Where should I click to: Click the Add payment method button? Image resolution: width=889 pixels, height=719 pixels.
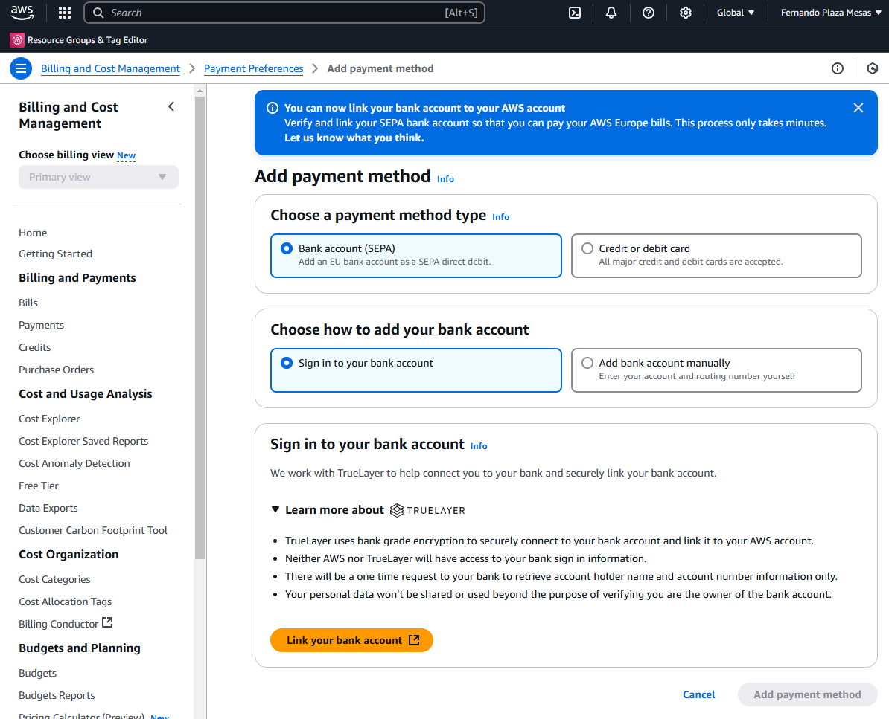tap(807, 694)
